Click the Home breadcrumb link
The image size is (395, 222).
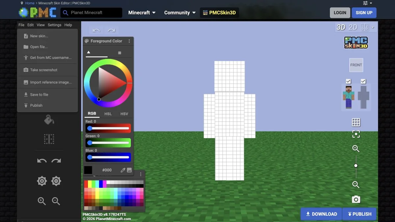(30, 3)
